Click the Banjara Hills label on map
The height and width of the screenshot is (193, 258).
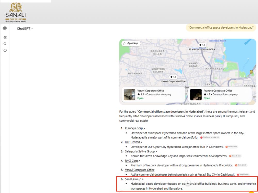tap(157, 52)
